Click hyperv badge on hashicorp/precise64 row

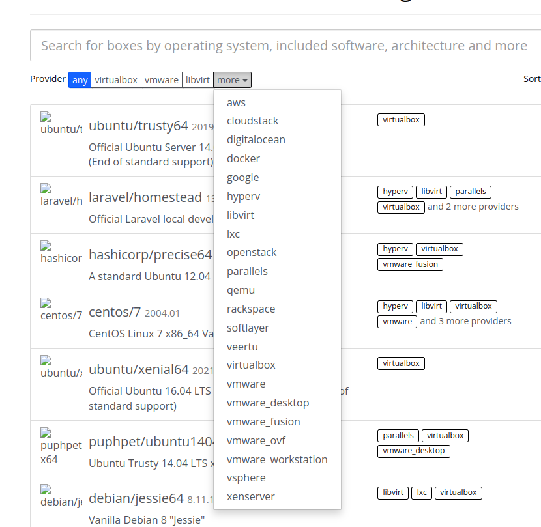[x=395, y=249]
